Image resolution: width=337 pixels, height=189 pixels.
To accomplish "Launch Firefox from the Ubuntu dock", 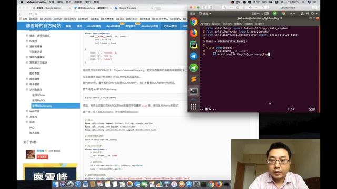I will pyautogui.click(x=193, y=33).
